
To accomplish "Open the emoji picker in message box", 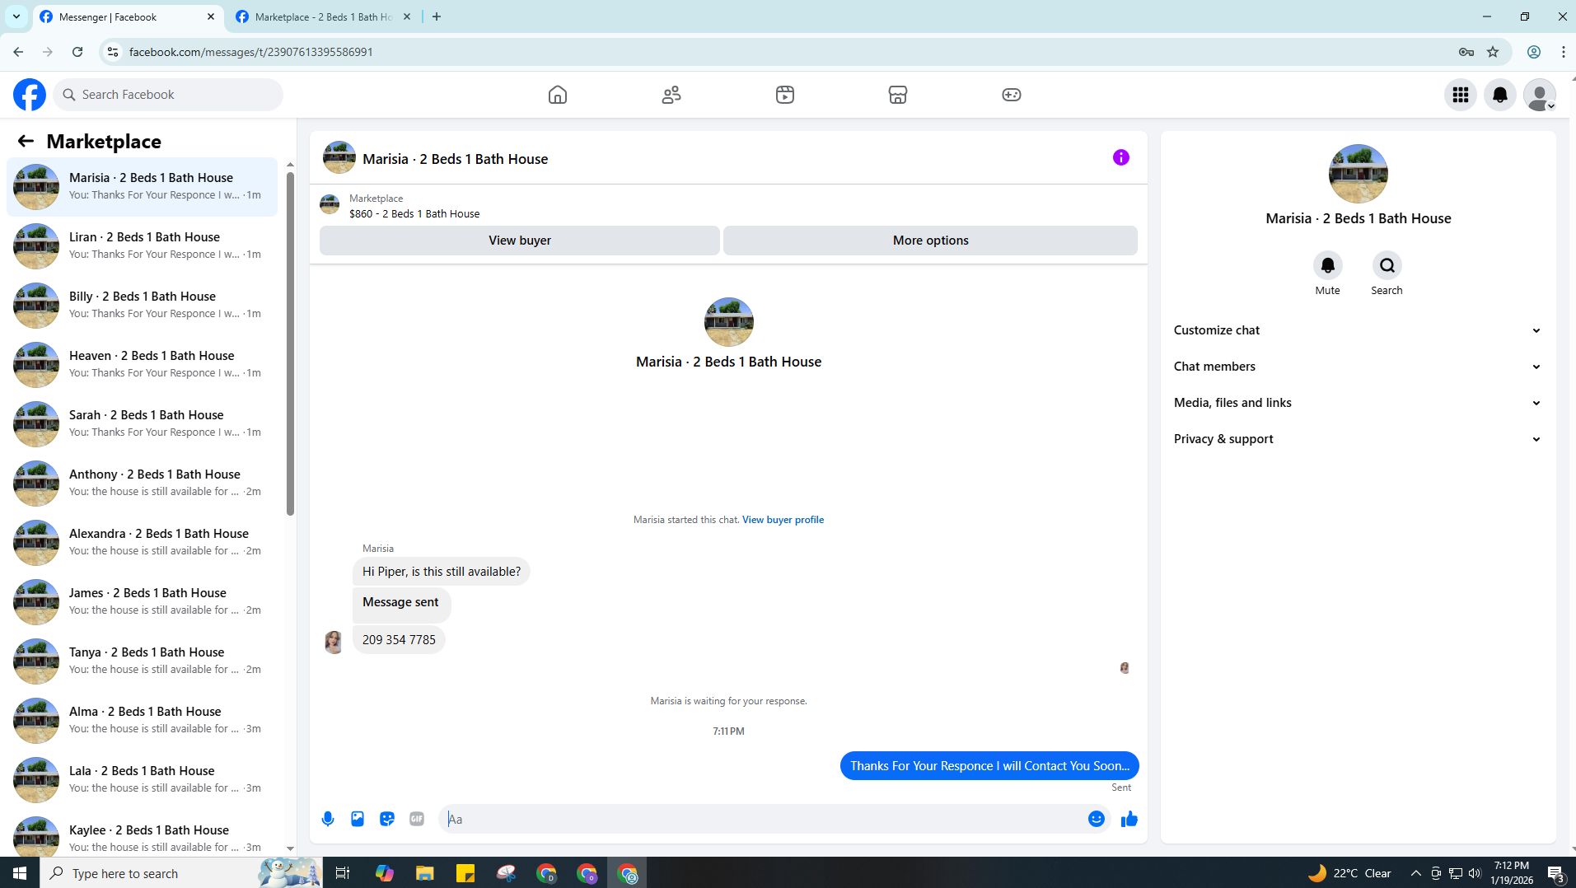I will tap(1097, 819).
